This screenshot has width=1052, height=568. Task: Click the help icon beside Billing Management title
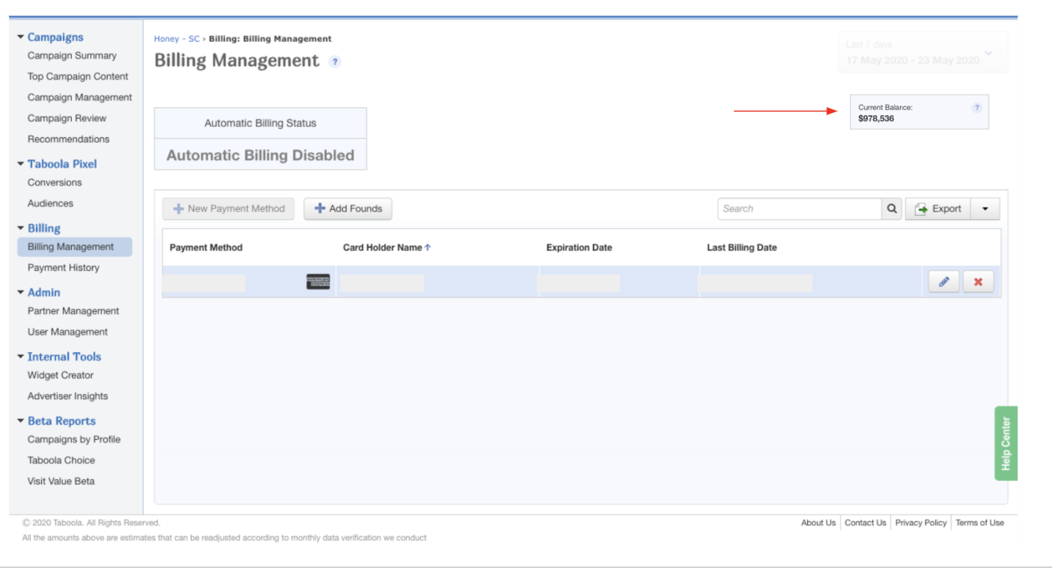(x=335, y=62)
